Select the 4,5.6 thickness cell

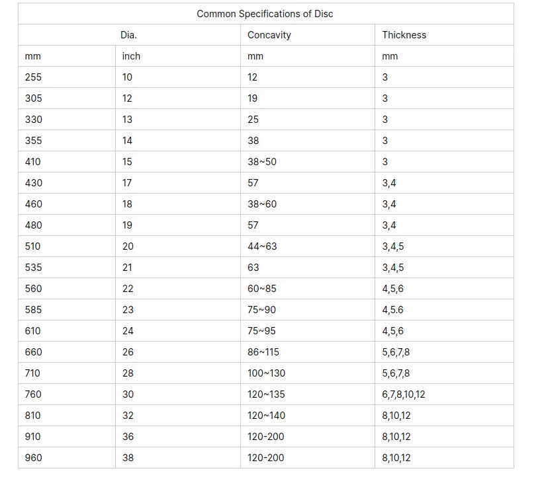pyautogui.click(x=392, y=310)
